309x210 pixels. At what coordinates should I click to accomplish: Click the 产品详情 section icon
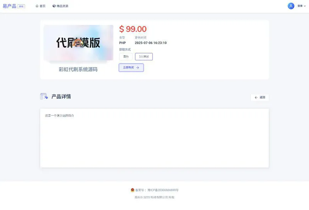[44, 96]
